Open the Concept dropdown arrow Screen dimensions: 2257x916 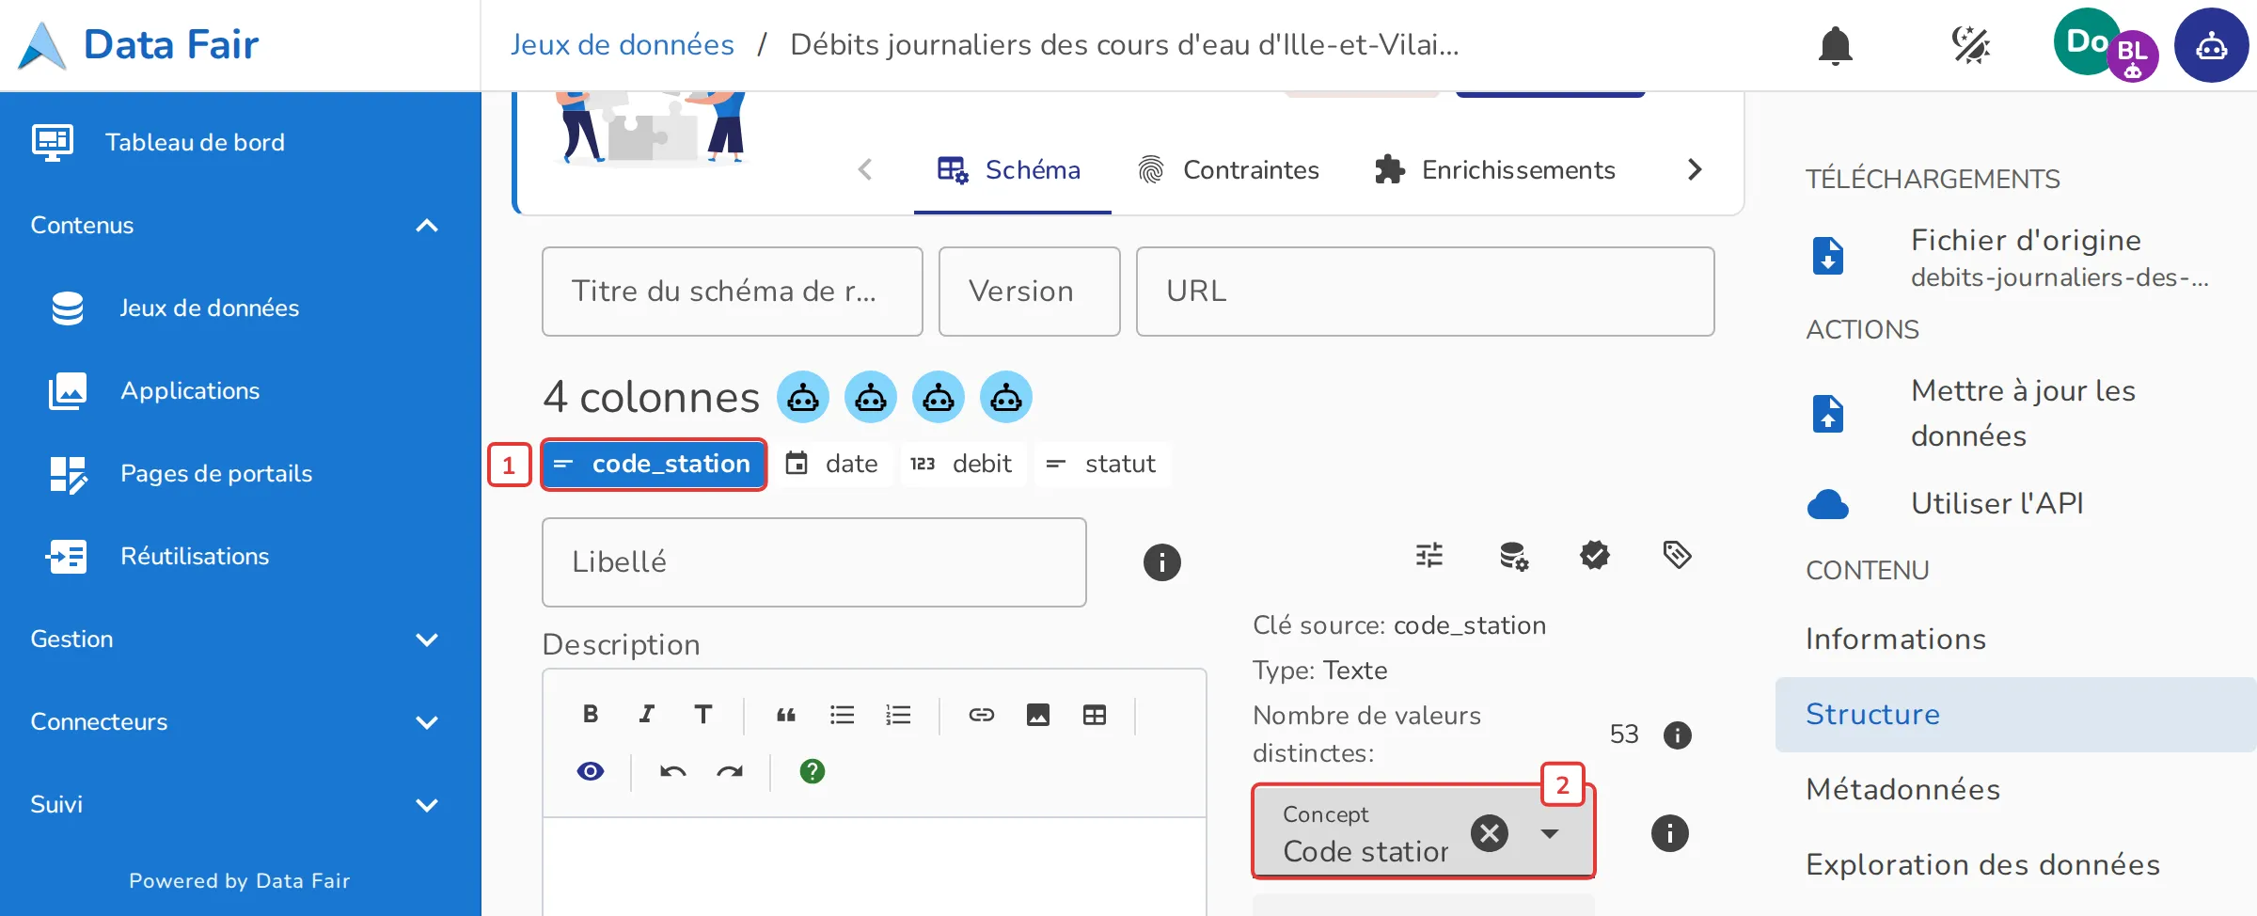(1550, 833)
